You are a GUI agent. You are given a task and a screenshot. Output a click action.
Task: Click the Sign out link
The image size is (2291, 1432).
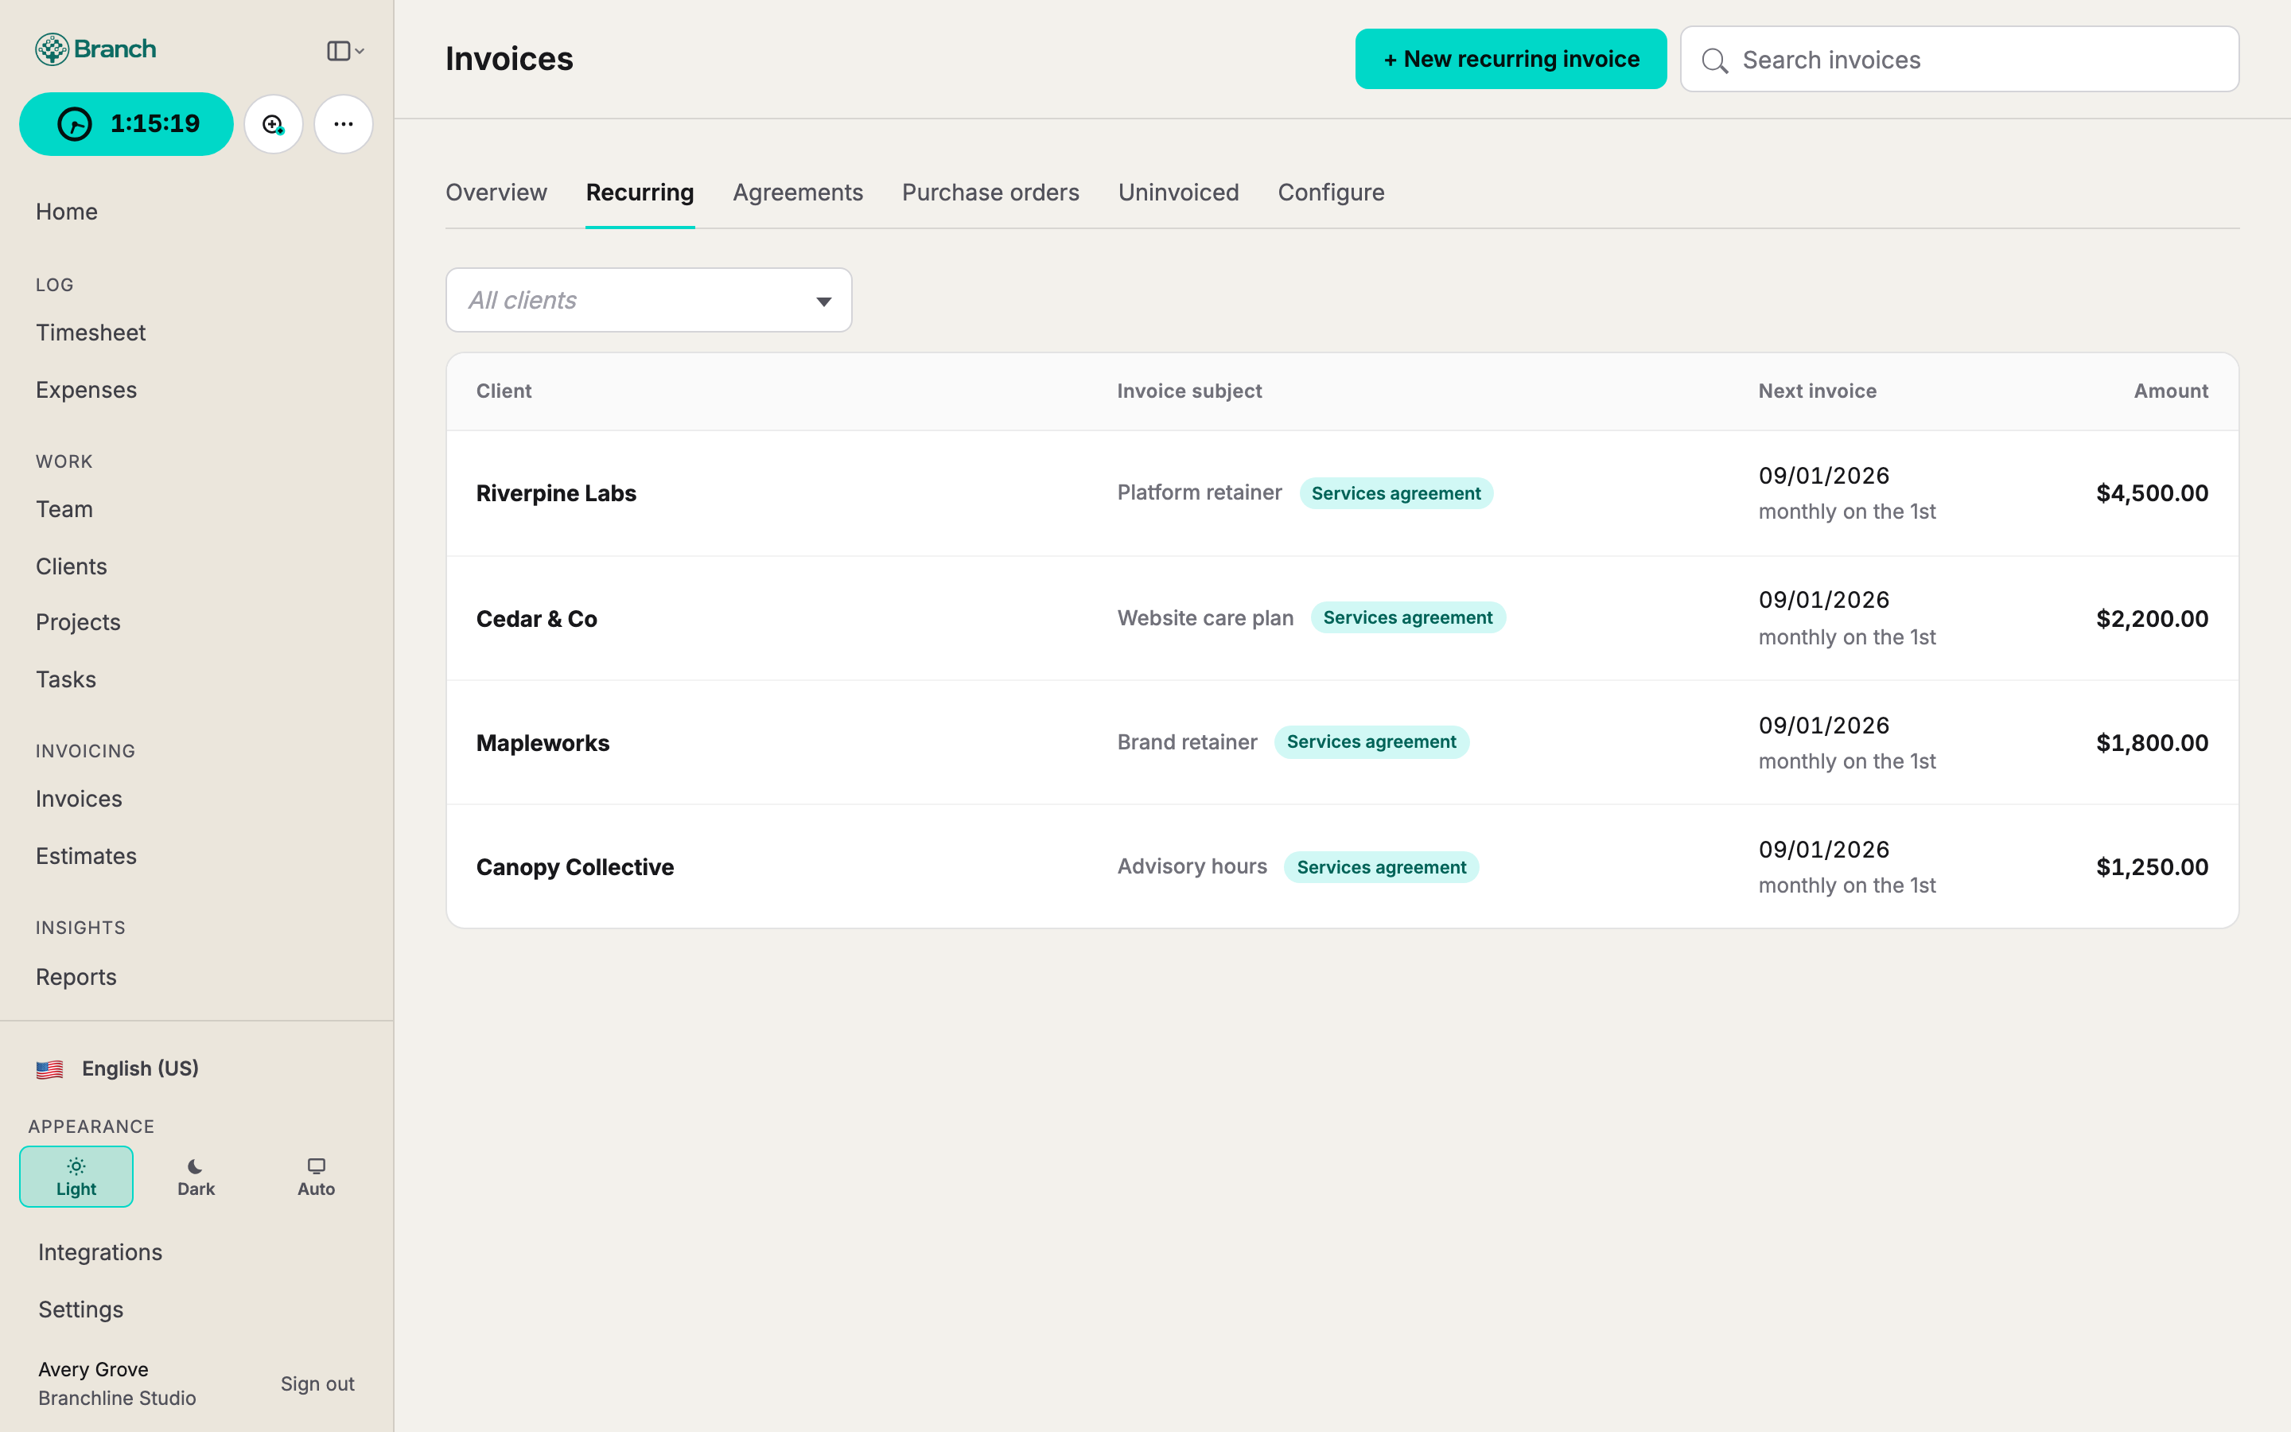click(x=317, y=1383)
